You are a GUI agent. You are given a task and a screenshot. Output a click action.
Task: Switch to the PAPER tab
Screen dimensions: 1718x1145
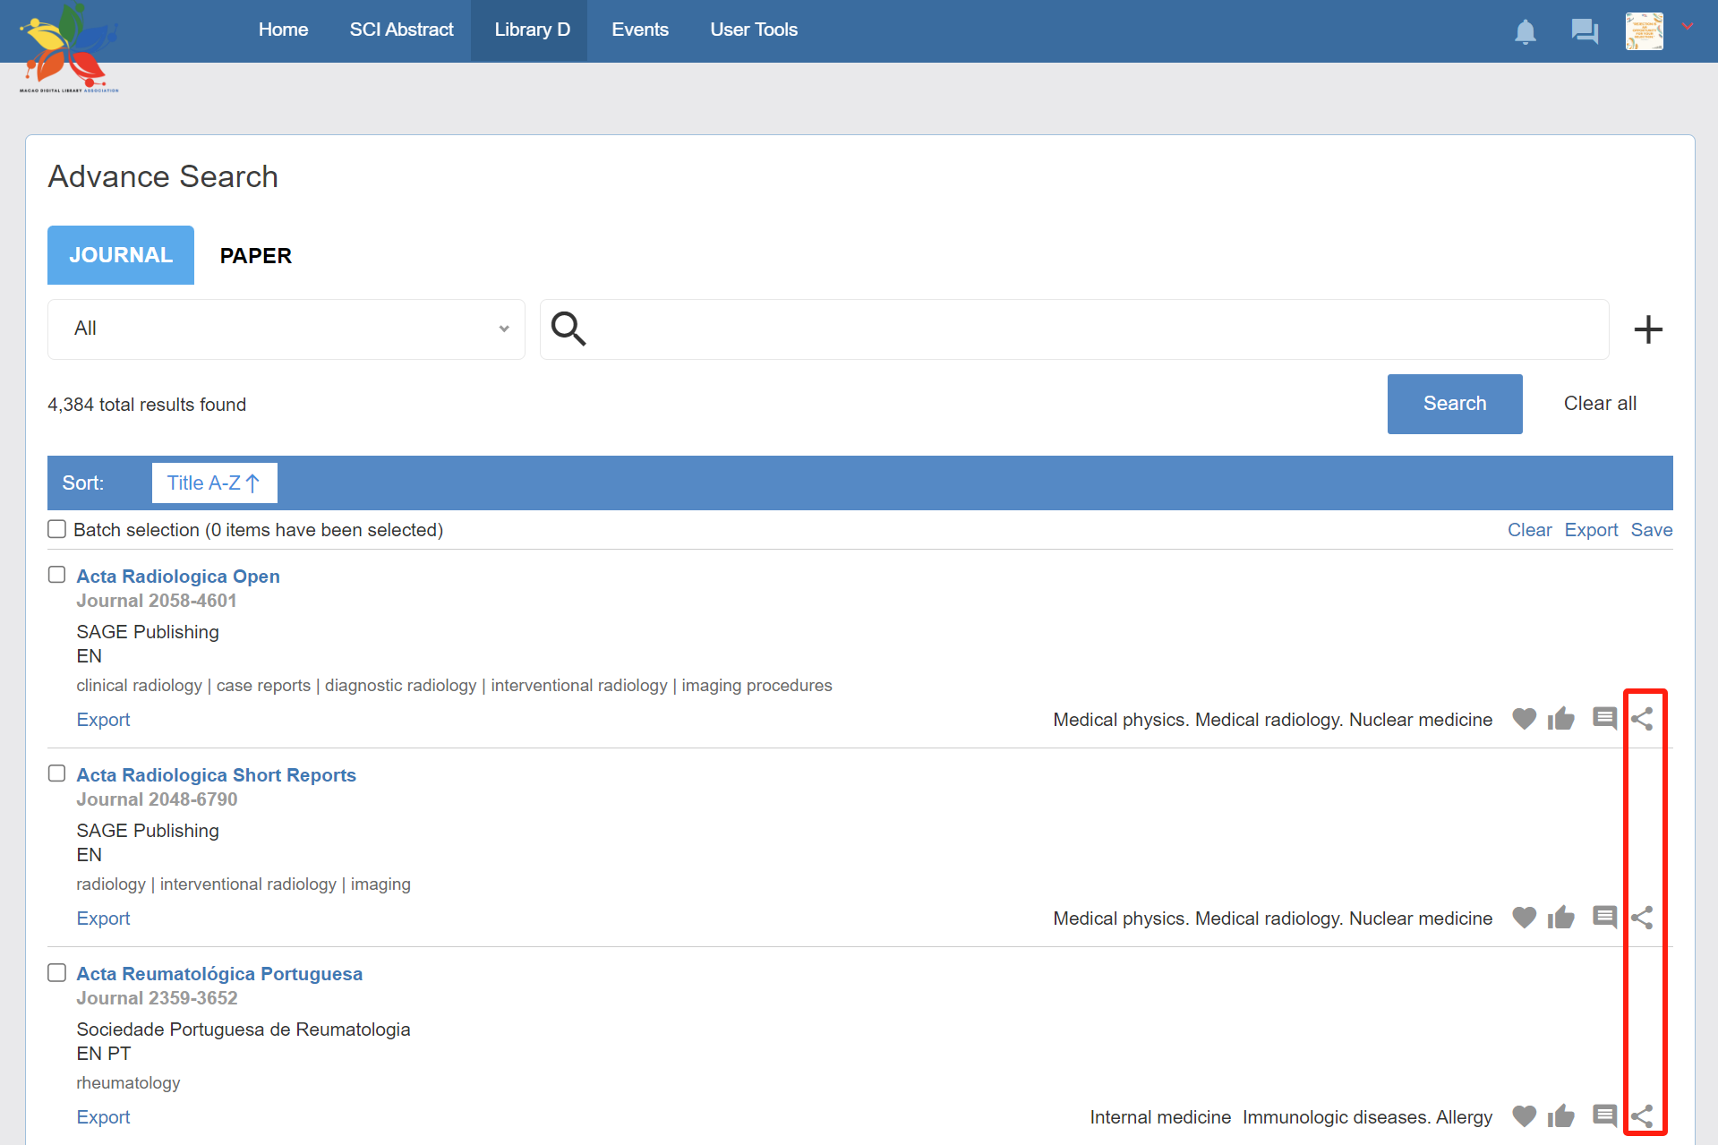coord(255,256)
